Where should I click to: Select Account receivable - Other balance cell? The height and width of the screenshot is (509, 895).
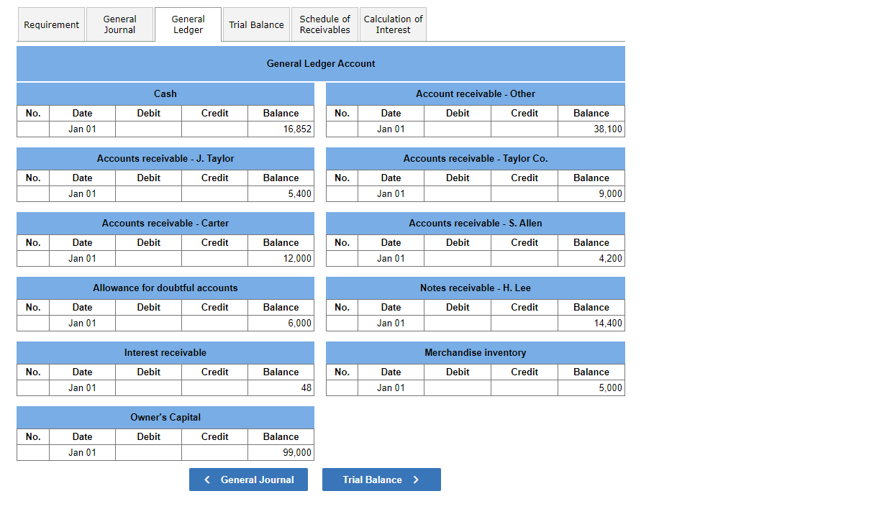point(591,129)
